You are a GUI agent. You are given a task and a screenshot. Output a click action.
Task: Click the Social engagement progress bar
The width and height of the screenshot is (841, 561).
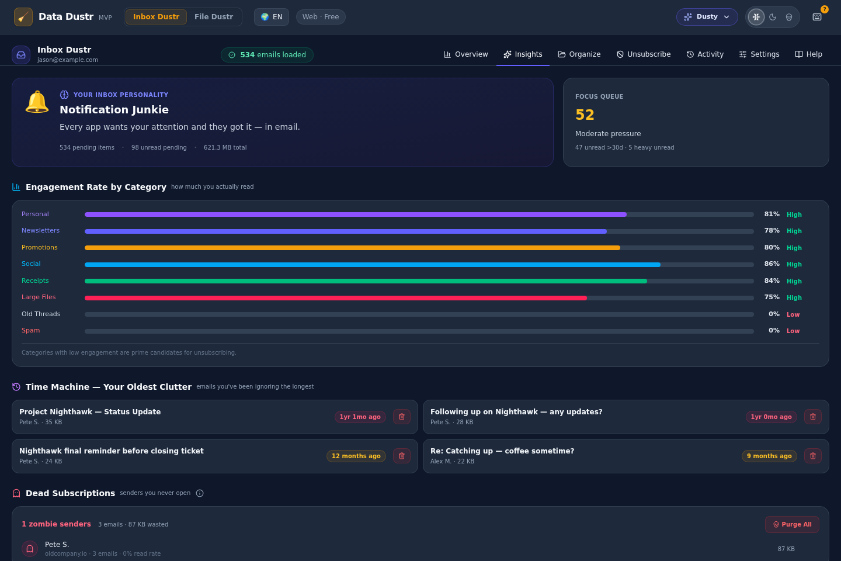pyautogui.click(x=419, y=265)
